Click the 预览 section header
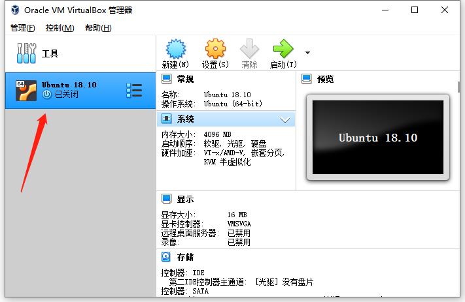This screenshot has width=465, height=302. click(x=325, y=80)
